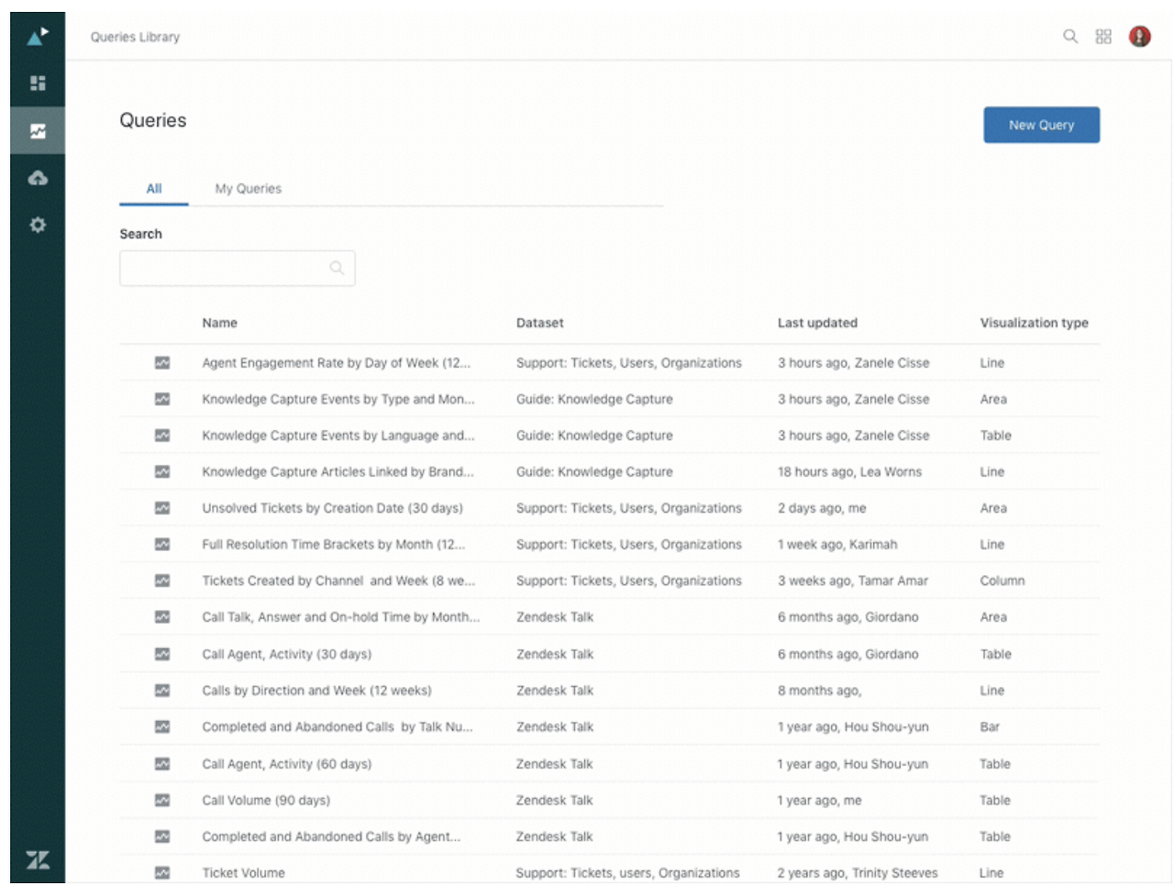Open the dashboards icon in sidebar
The height and width of the screenshot is (885, 1174).
[38, 83]
